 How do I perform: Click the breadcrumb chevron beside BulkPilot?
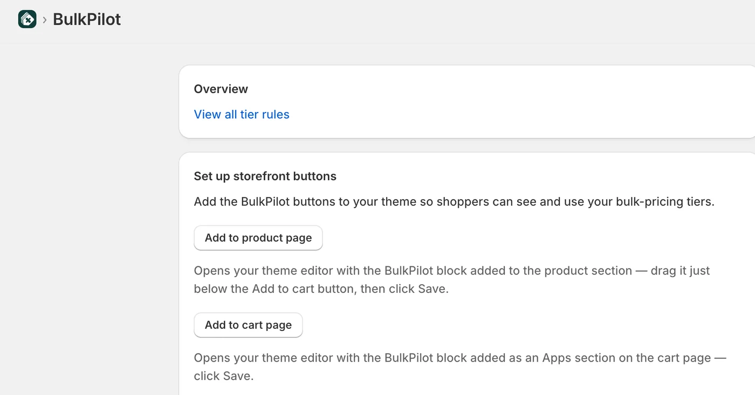pos(45,20)
